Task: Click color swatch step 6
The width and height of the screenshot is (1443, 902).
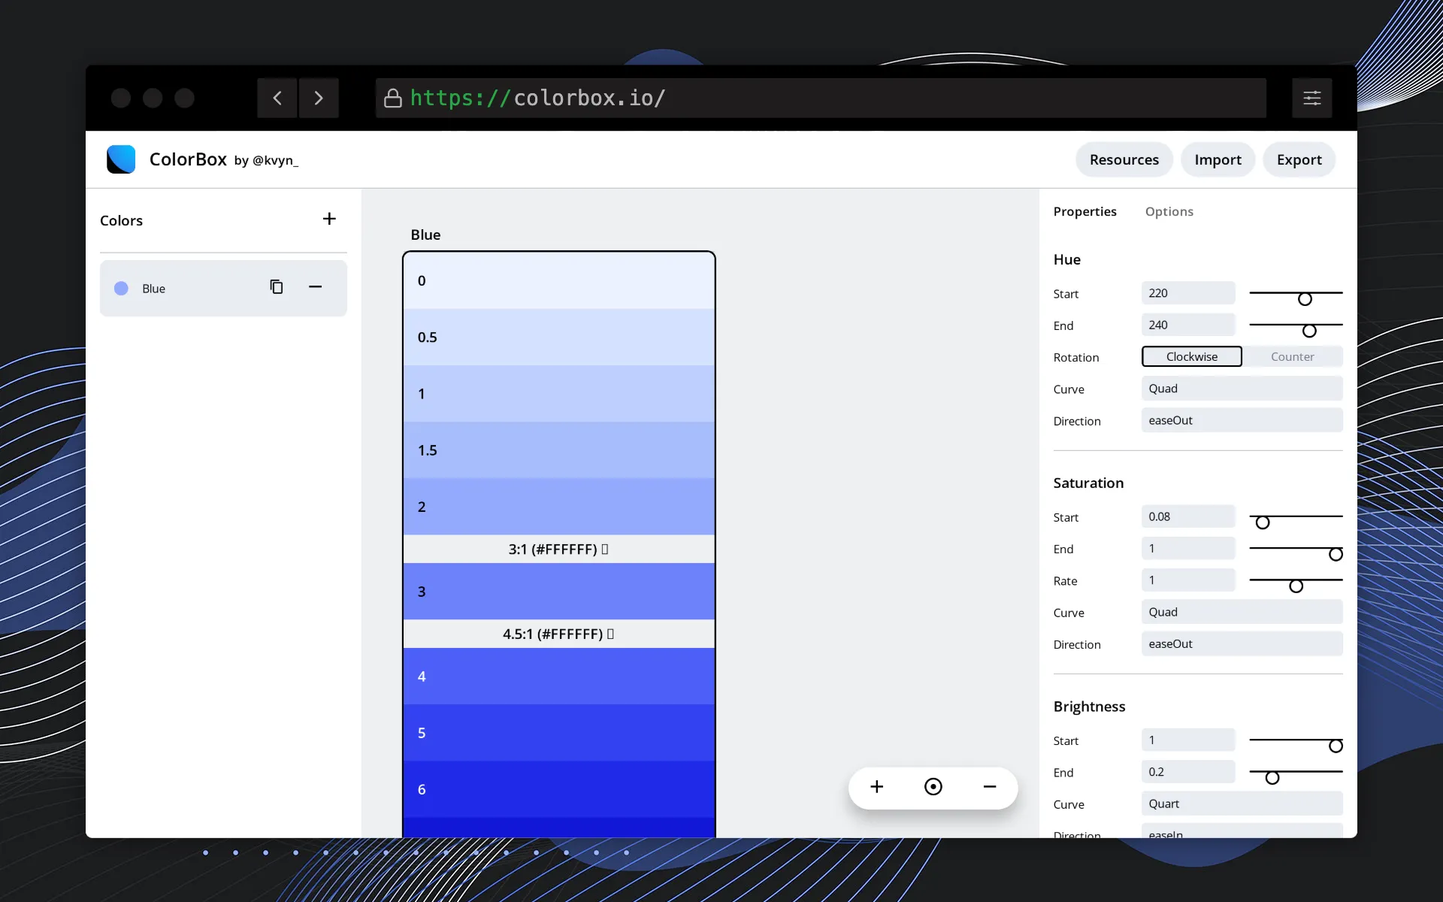Action: [x=558, y=788]
